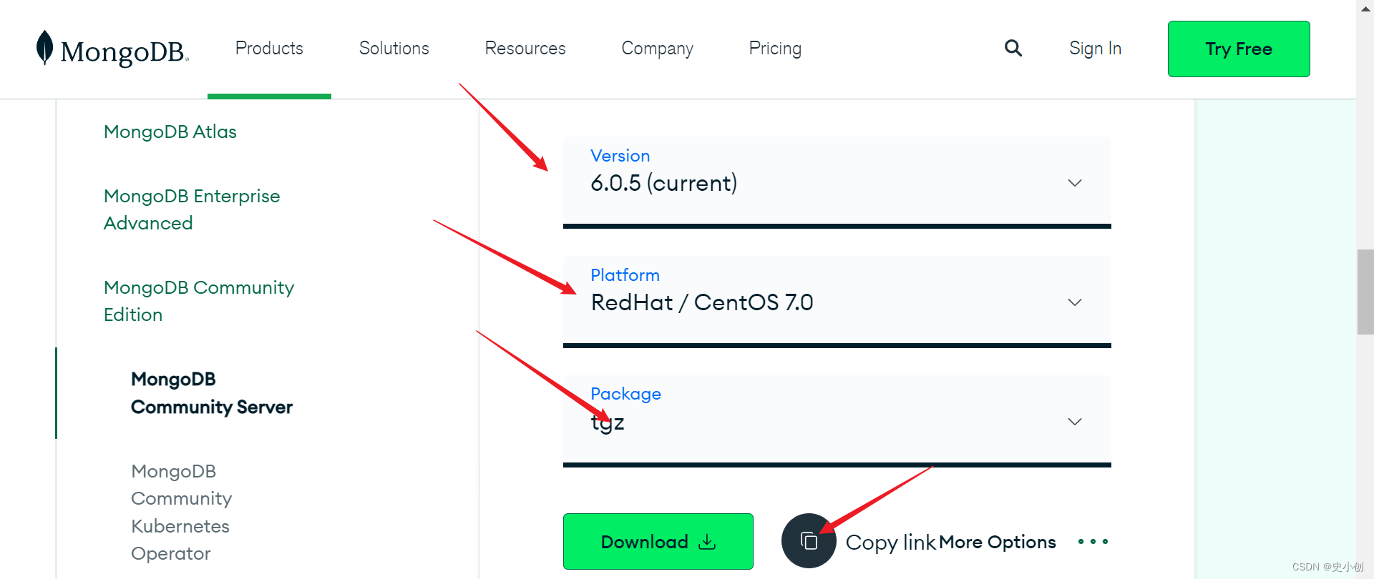Screen dimensions: 1374x579
Task: Click the More Options label
Action: pos(998,542)
